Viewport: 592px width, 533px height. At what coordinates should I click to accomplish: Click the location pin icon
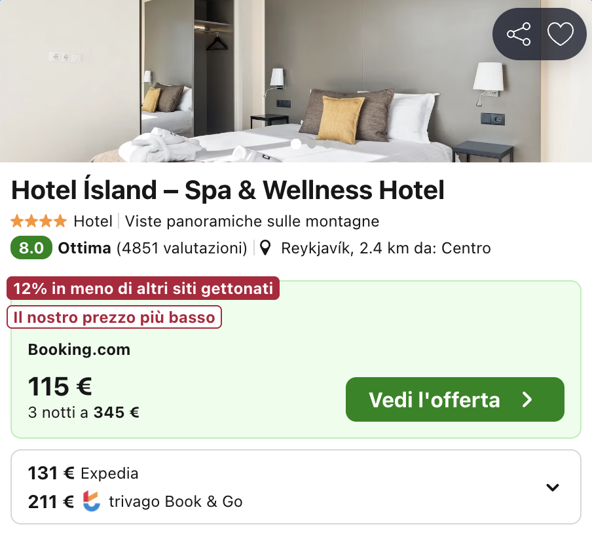click(x=265, y=248)
